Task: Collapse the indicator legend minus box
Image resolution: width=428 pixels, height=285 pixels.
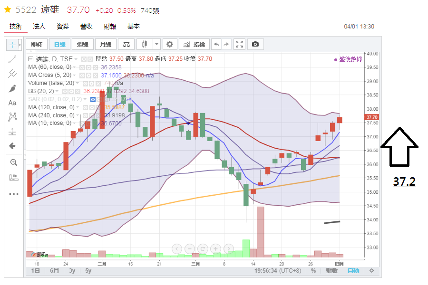Action: (31, 59)
